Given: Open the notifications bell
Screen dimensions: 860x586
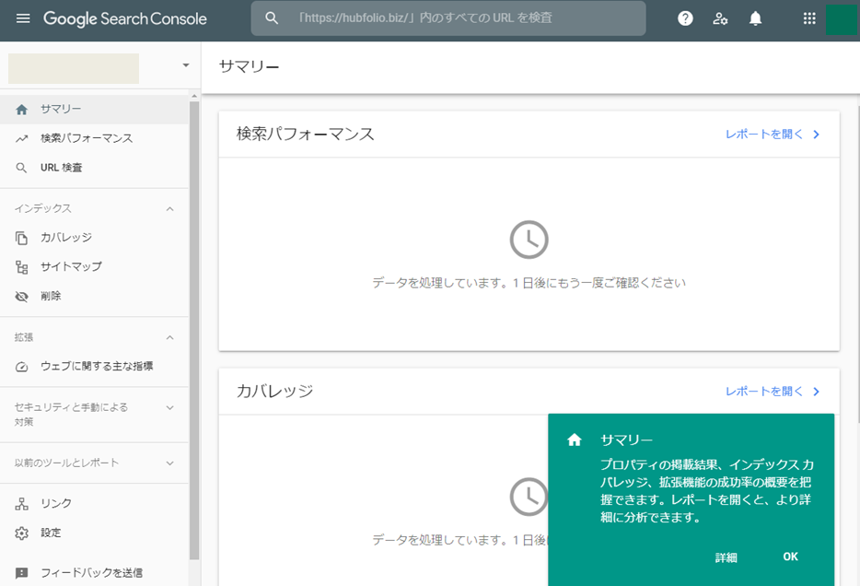Looking at the screenshot, I should [755, 18].
